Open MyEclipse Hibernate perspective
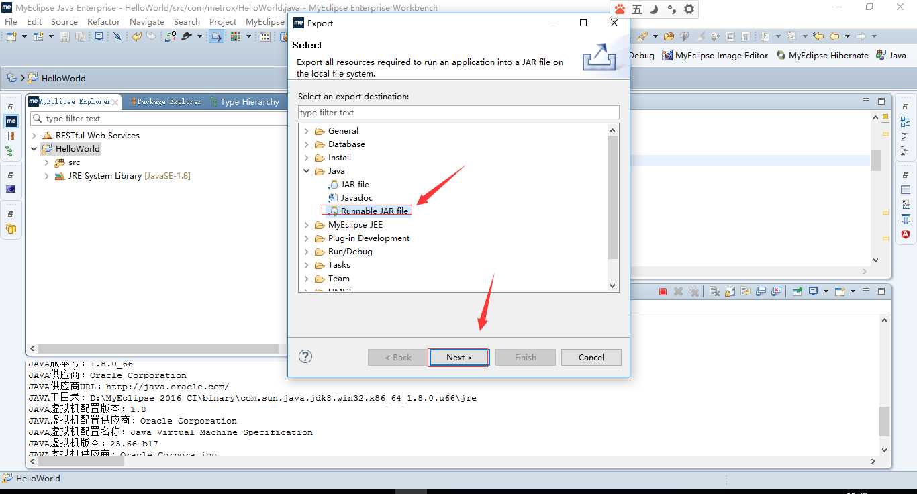The image size is (917, 494). (822, 56)
